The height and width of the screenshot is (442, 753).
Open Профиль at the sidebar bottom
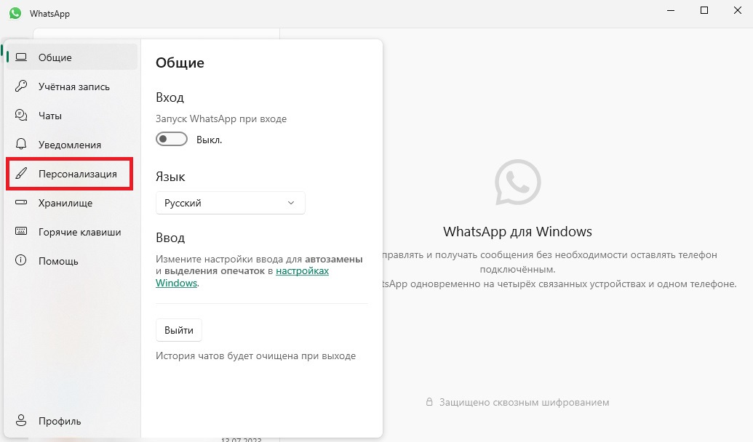(x=72, y=420)
